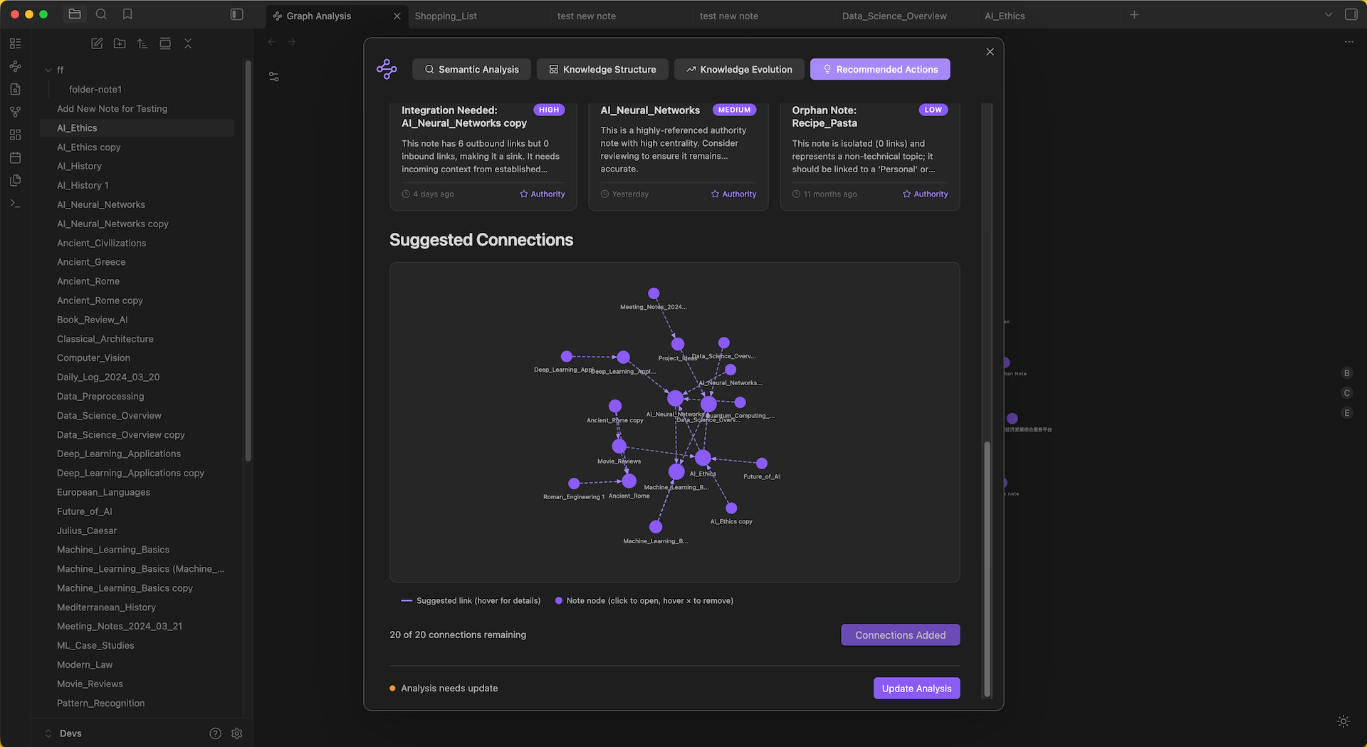Collapse the ff folder chevron
Image resolution: width=1367 pixels, height=747 pixels.
[48, 70]
